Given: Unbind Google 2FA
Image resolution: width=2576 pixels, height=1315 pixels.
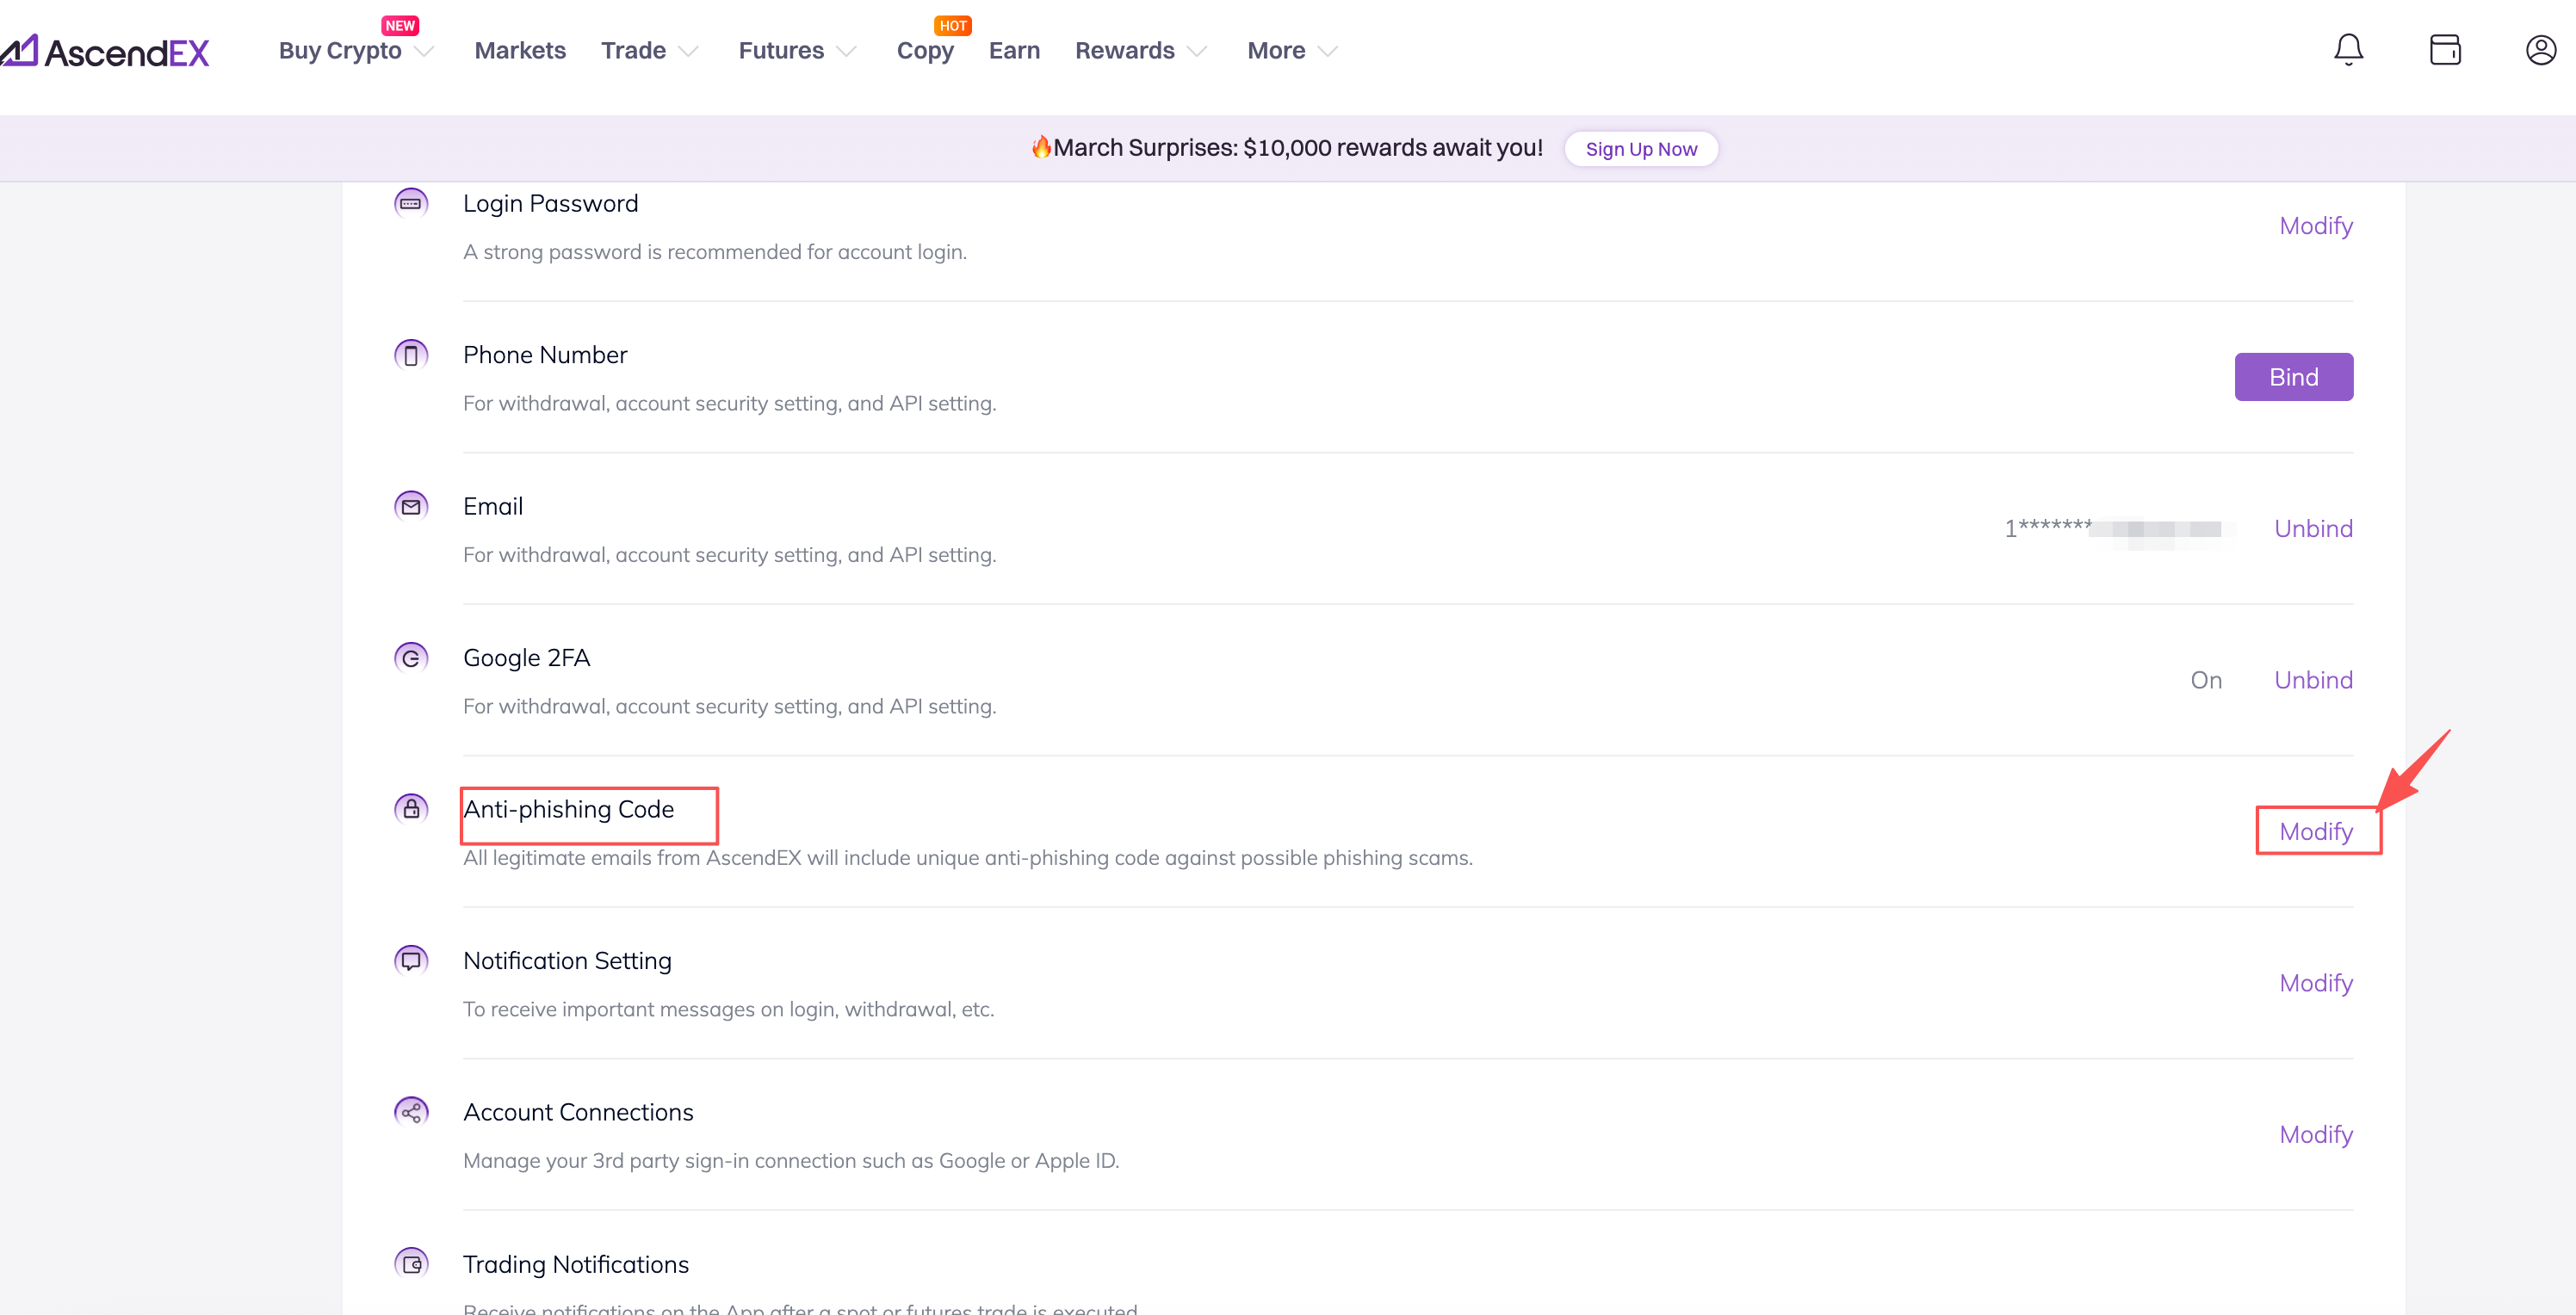Looking at the screenshot, I should 2313,681.
